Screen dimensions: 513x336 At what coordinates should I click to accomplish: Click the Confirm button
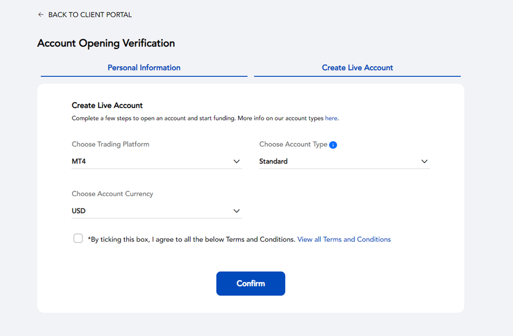point(250,283)
